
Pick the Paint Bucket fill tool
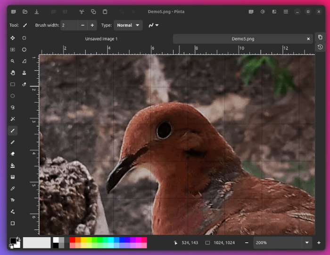(13, 165)
